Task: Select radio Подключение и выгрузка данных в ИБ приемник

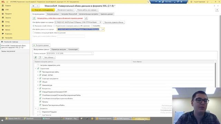Action: pyautogui.click(x=54, y=26)
